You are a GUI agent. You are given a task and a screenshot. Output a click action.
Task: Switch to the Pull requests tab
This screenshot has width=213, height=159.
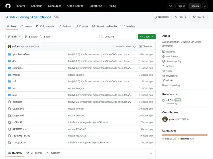point(45,26)
